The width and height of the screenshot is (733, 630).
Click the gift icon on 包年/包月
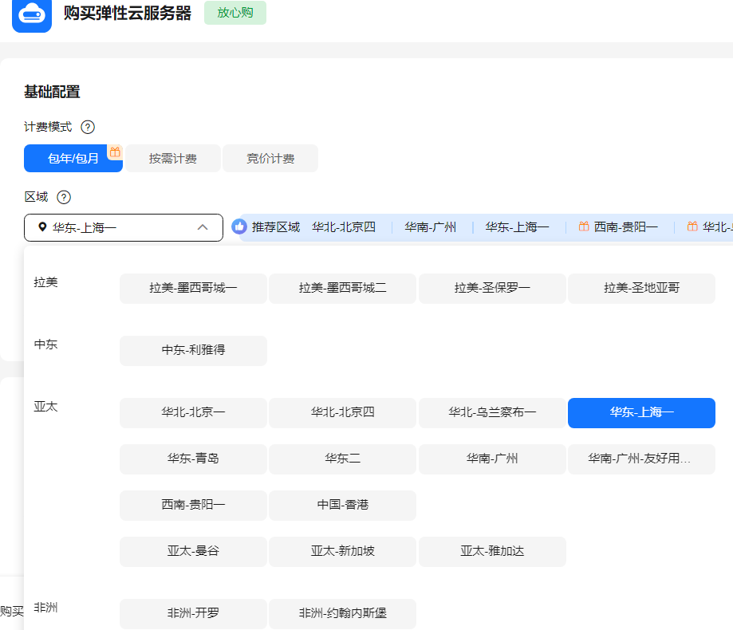[115, 152]
